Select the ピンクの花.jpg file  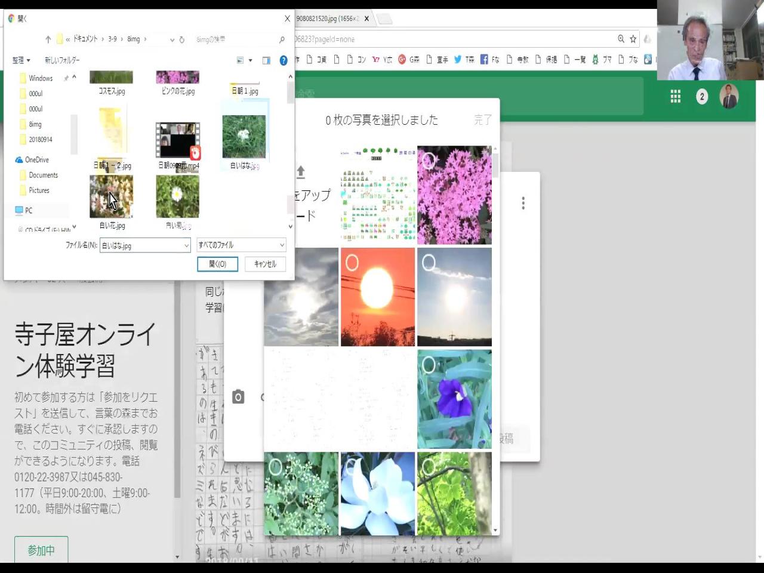pos(178,82)
